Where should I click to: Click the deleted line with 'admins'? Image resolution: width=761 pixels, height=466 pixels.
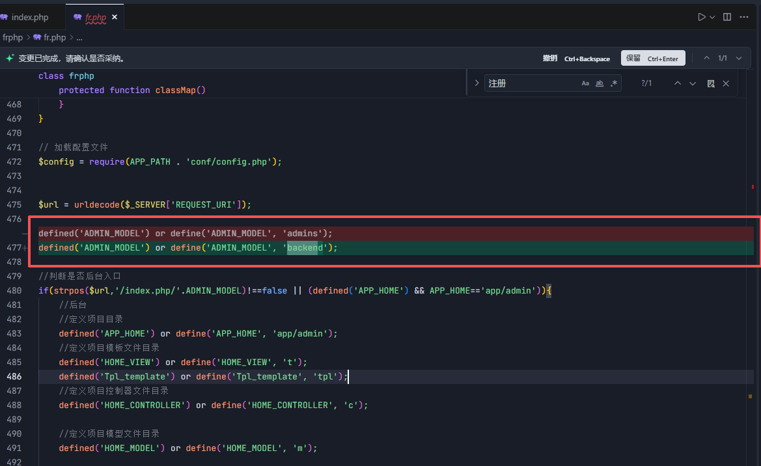coord(186,234)
